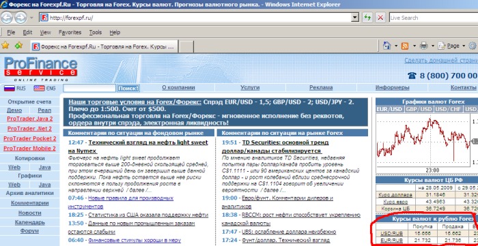This screenshot has height=246, width=478.
Task: Open ProTrader Pocket 2 link
Action: (30, 138)
